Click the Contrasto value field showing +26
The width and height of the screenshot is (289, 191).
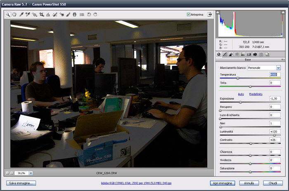(275, 140)
